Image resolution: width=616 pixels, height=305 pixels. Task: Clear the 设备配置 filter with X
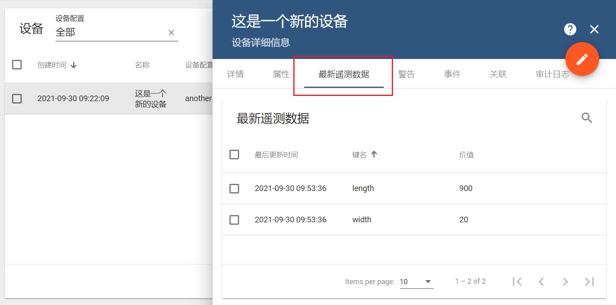click(171, 33)
